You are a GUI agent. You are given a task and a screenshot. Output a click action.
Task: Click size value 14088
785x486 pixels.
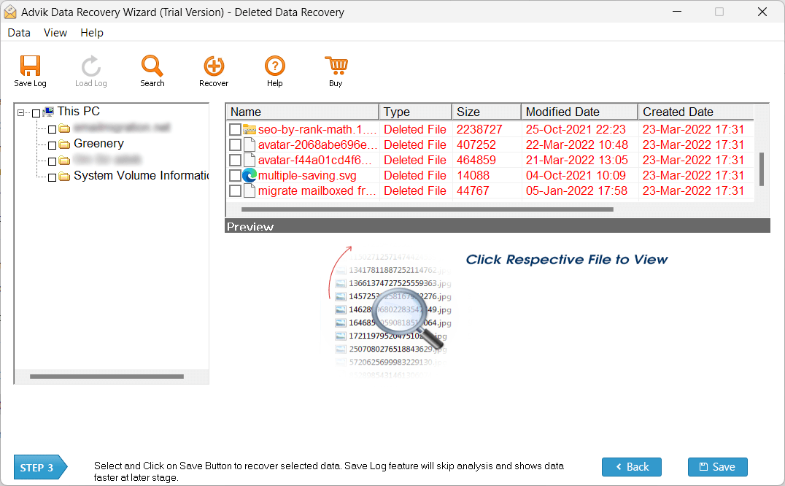tap(473, 176)
